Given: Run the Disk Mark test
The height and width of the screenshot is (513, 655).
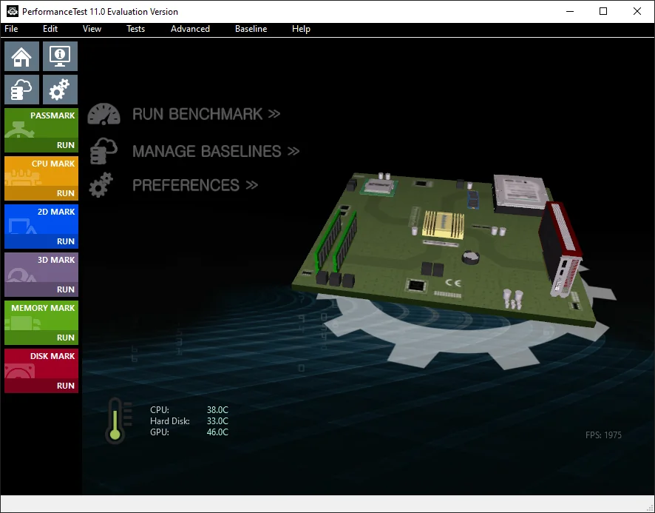Looking at the screenshot, I should [x=41, y=386].
